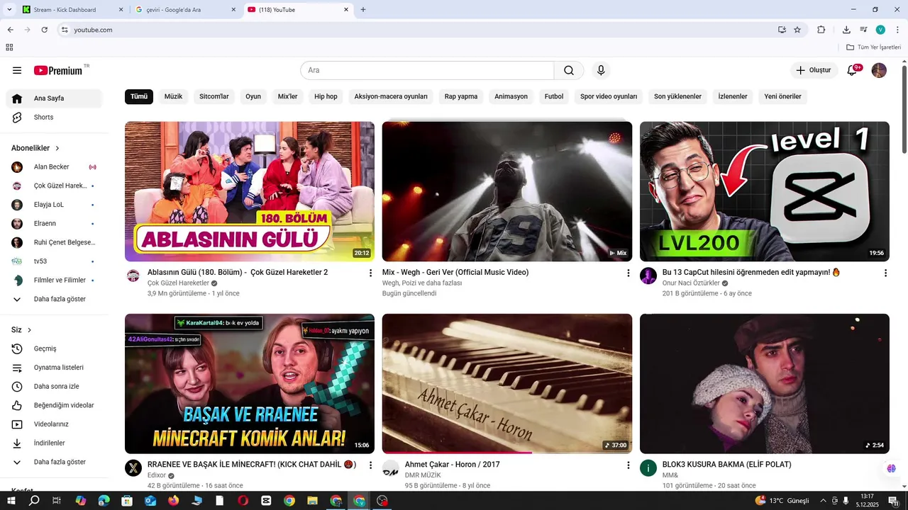Screen dimensions: 908x510
Task: Click Onur Naci Öztürkler channel avatar
Action: click(x=648, y=276)
